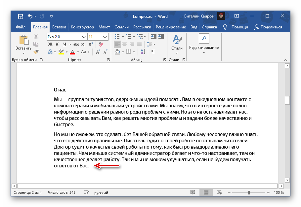The image size is (301, 207).
Task: Go to the Ссылки tab
Action: click(121, 27)
